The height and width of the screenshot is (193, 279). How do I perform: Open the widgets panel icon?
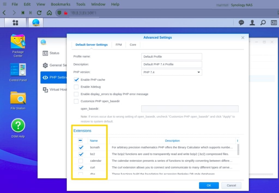[x=274, y=23]
